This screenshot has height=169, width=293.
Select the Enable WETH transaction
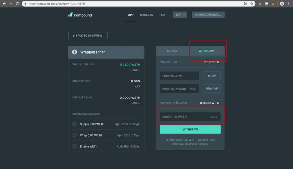point(106,146)
